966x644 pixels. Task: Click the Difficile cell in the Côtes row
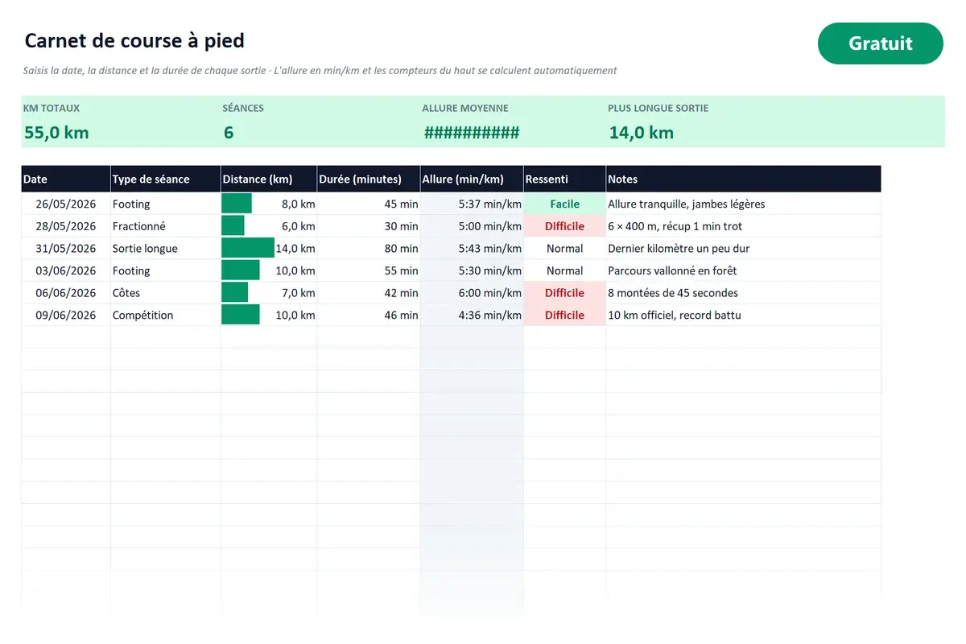(564, 292)
